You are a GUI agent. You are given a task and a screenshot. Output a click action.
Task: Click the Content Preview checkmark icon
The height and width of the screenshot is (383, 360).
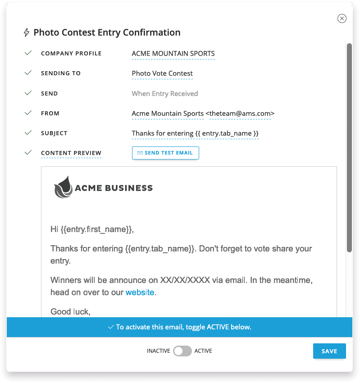pyautogui.click(x=28, y=153)
